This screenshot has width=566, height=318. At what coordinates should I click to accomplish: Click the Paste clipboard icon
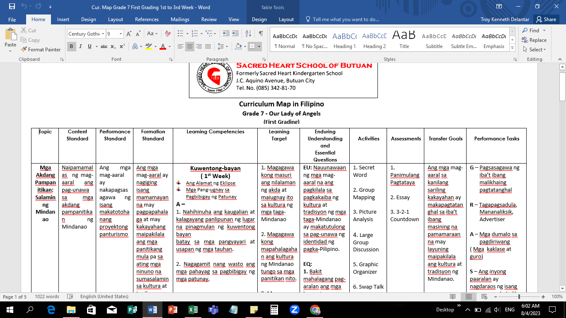point(10,39)
